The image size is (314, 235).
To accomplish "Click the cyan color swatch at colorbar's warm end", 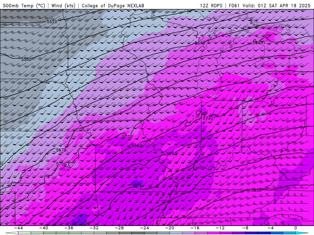I will [x=301, y=233].
